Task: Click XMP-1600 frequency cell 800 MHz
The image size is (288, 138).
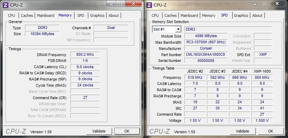Action: tap(262, 77)
